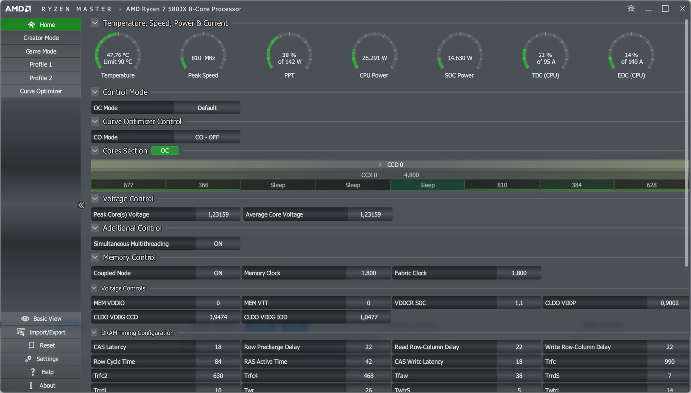Click the CPU Power gauge 26.291 W
The height and width of the screenshot is (393, 691).
point(374,55)
